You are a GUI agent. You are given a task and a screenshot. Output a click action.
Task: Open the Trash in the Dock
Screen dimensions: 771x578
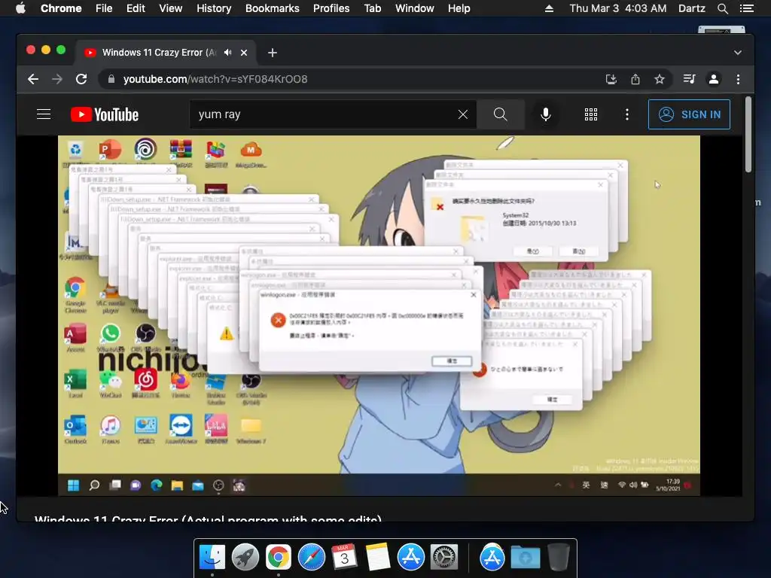559,558
